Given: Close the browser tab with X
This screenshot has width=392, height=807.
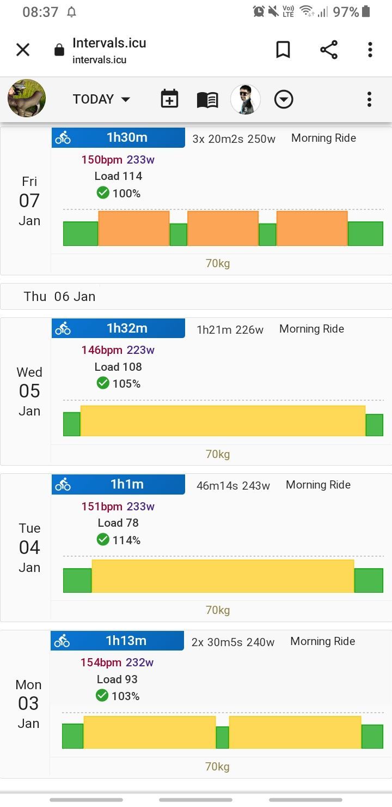Looking at the screenshot, I should (23, 50).
